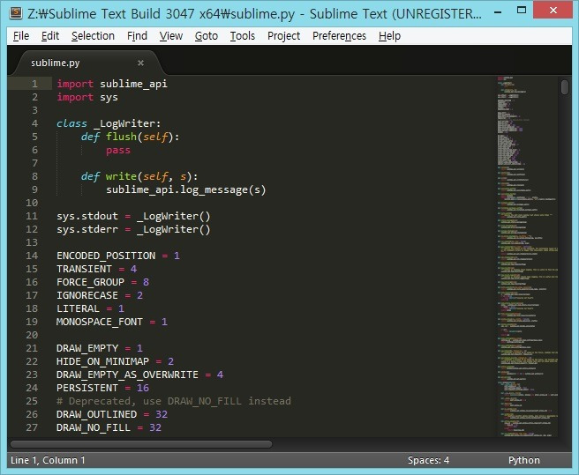579x475 pixels.
Task: Click 'sublime_api.log_message(s)' text
Action: click(x=186, y=190)
